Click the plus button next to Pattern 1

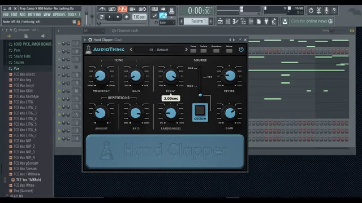[x=211, y=21]
